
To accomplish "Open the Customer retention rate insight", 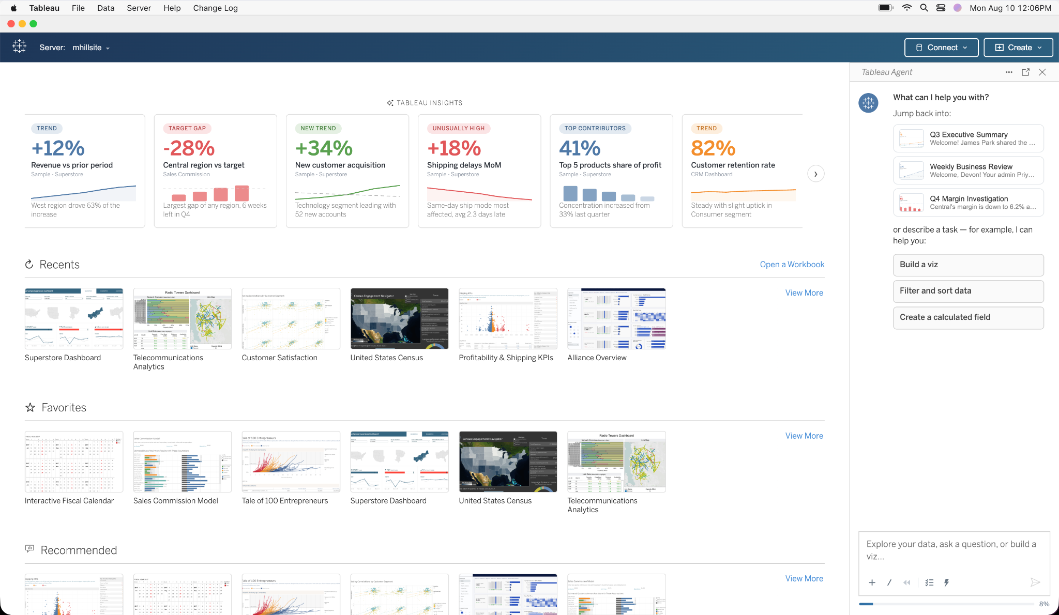I will (x=742, y=171).
